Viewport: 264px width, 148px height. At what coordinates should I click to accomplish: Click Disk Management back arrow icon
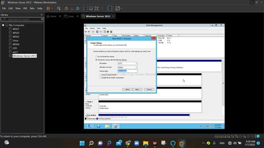[x=86, y=32]
